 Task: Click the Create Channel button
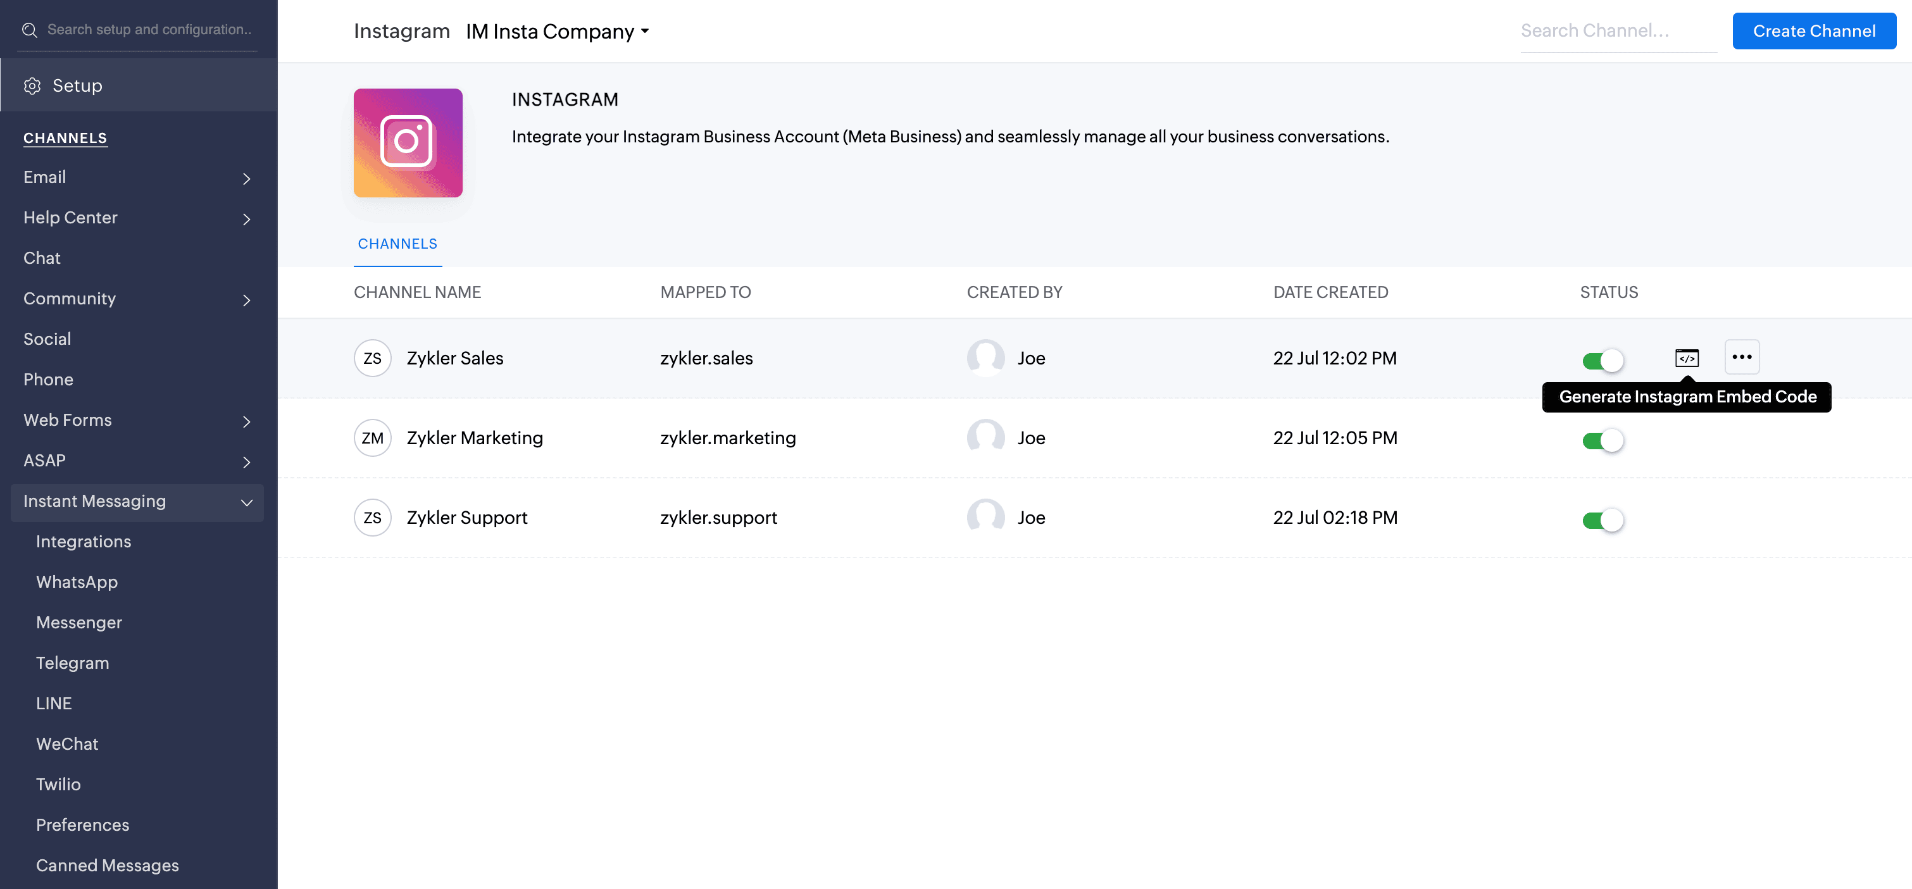click(x=1813, y=31)
